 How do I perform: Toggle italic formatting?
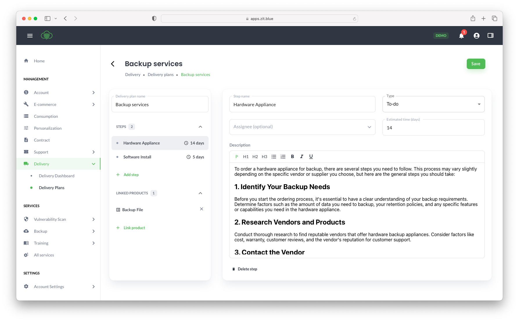tap(302, 157)
